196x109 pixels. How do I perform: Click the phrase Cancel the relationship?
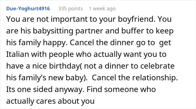pyautogui.click(x=135, y=78)
